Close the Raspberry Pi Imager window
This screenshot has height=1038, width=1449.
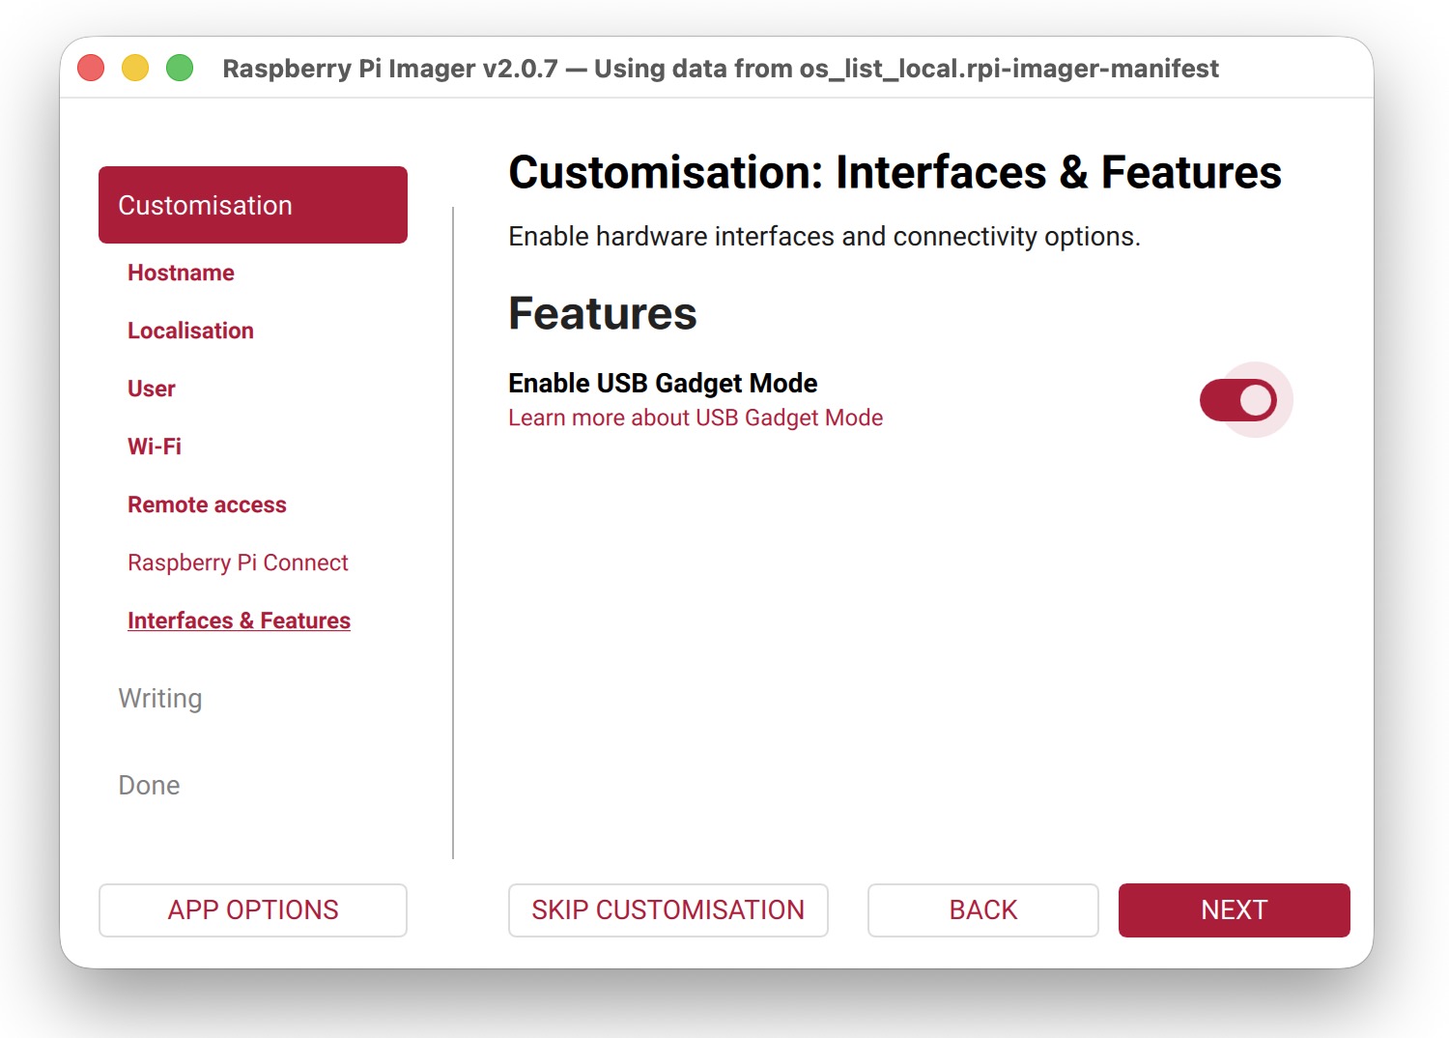(x=91, y=69)
